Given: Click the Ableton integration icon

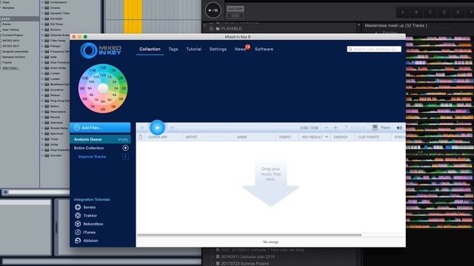Looking at the screenshot, I should point(78,241).
